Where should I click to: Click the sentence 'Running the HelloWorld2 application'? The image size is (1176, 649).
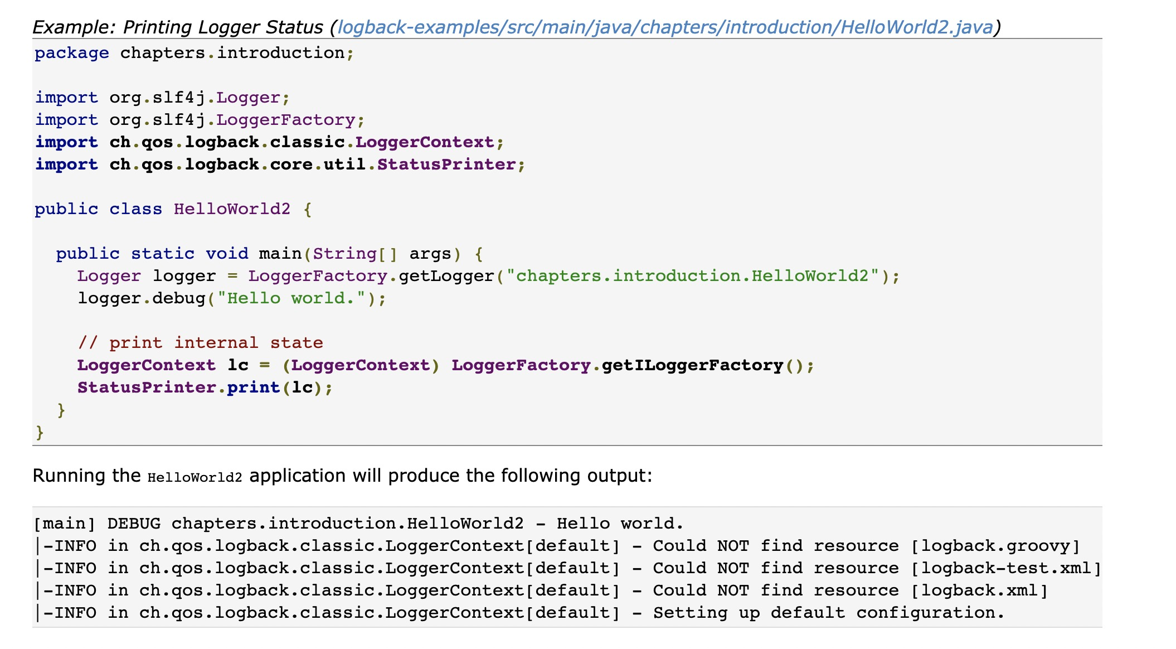[343, 476]
